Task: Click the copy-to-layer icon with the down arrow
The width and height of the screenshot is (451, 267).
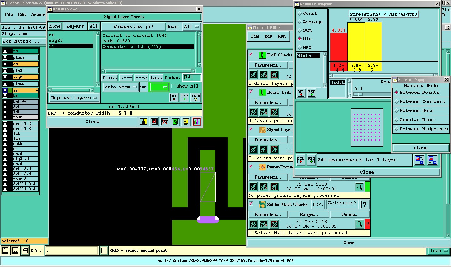Action: tap(419, 160)
